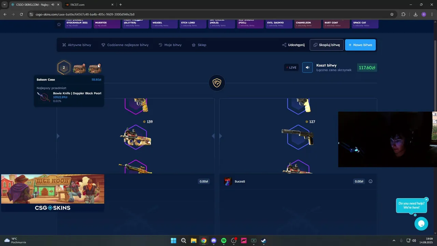Click the address bar URL

[x=85, y=14]
